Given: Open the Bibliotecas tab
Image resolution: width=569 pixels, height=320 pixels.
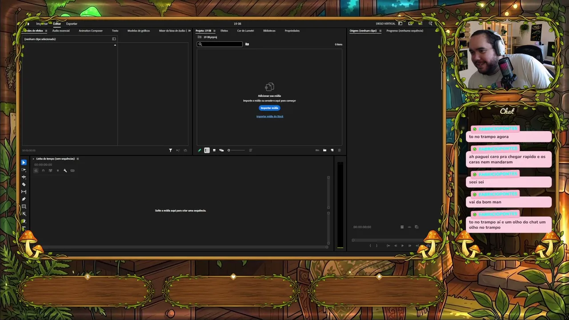Looking at the screenshot, I should [269, 31].
